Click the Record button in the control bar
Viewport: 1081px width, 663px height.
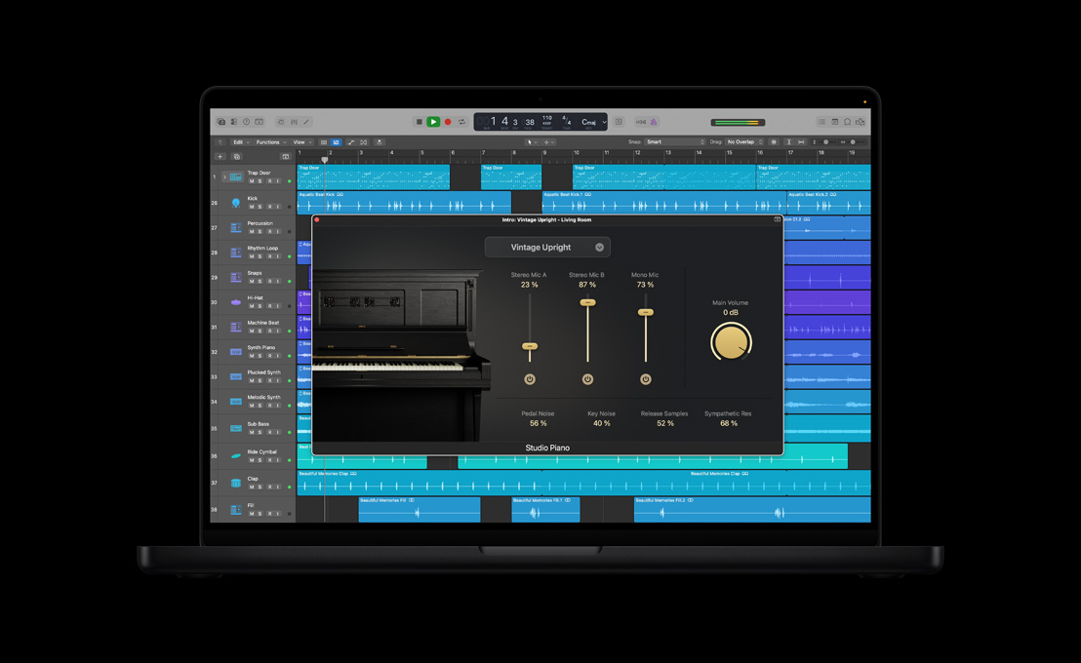(x=447, y=121)
